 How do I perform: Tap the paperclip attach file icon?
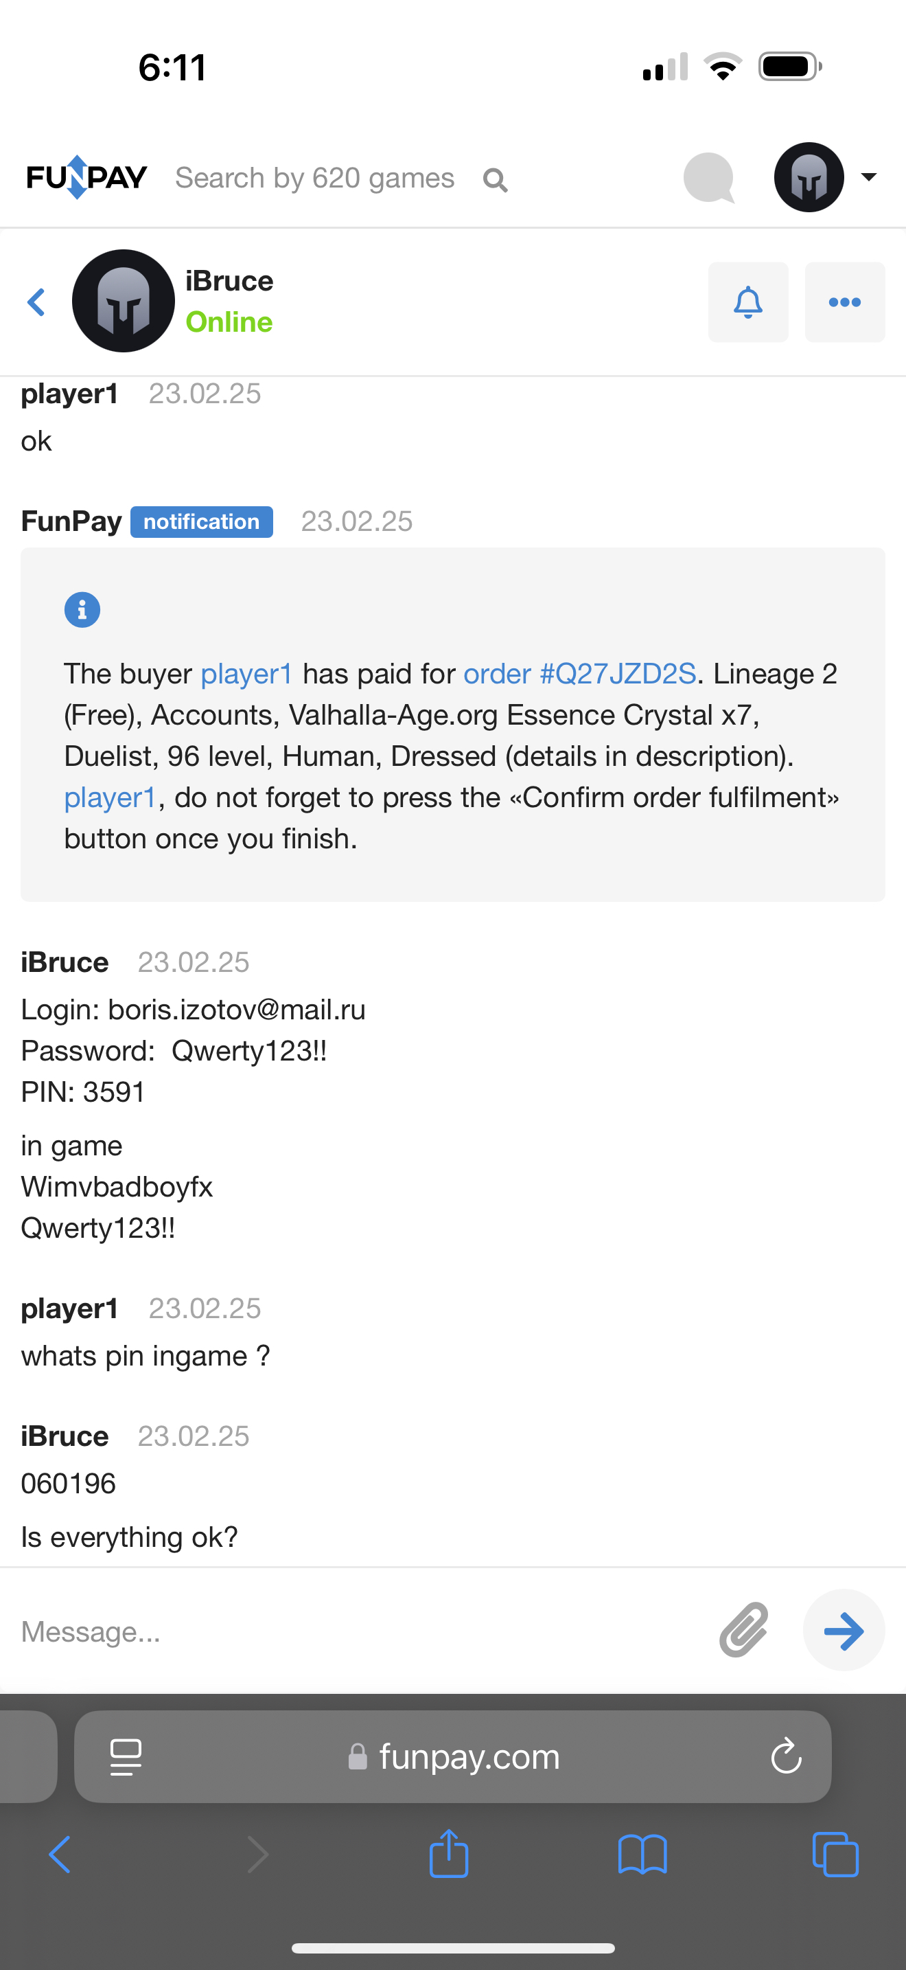[743, 1630]
